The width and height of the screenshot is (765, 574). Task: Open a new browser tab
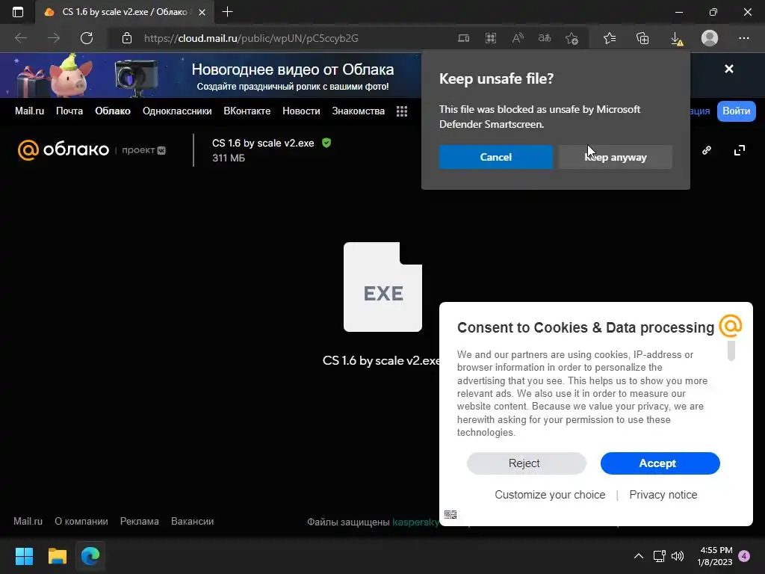227,12
